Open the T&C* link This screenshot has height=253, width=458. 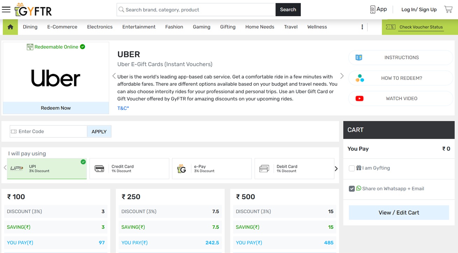[123, 108]
